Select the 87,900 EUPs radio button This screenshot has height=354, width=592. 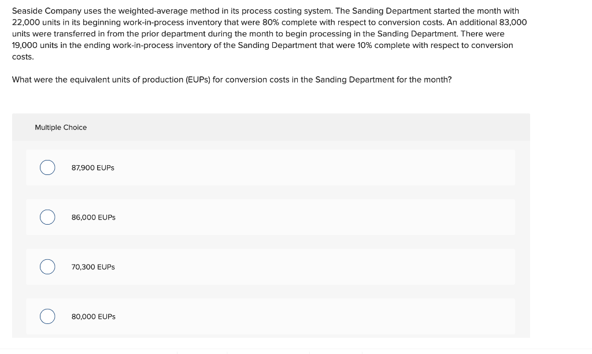click(47, 167)
